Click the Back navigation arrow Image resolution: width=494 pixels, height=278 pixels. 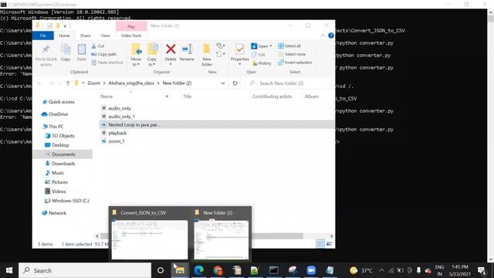tap(39, 83)
